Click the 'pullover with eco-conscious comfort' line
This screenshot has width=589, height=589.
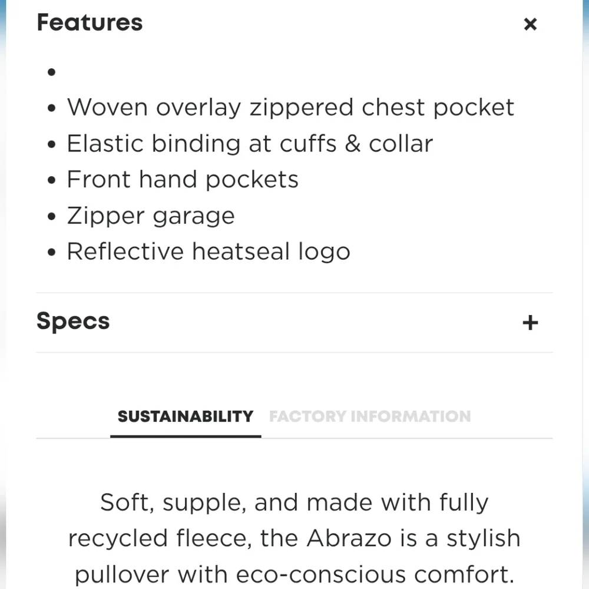[x=294, y=574]
